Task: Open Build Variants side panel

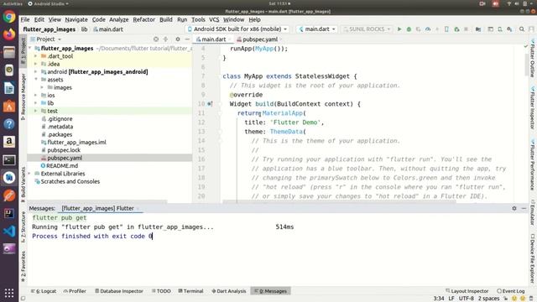Action: 23,185
